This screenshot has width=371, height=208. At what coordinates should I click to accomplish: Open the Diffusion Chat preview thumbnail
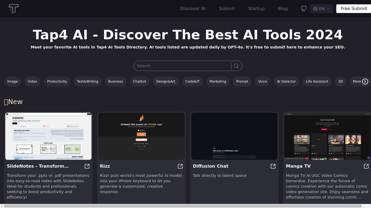(234, 136)
